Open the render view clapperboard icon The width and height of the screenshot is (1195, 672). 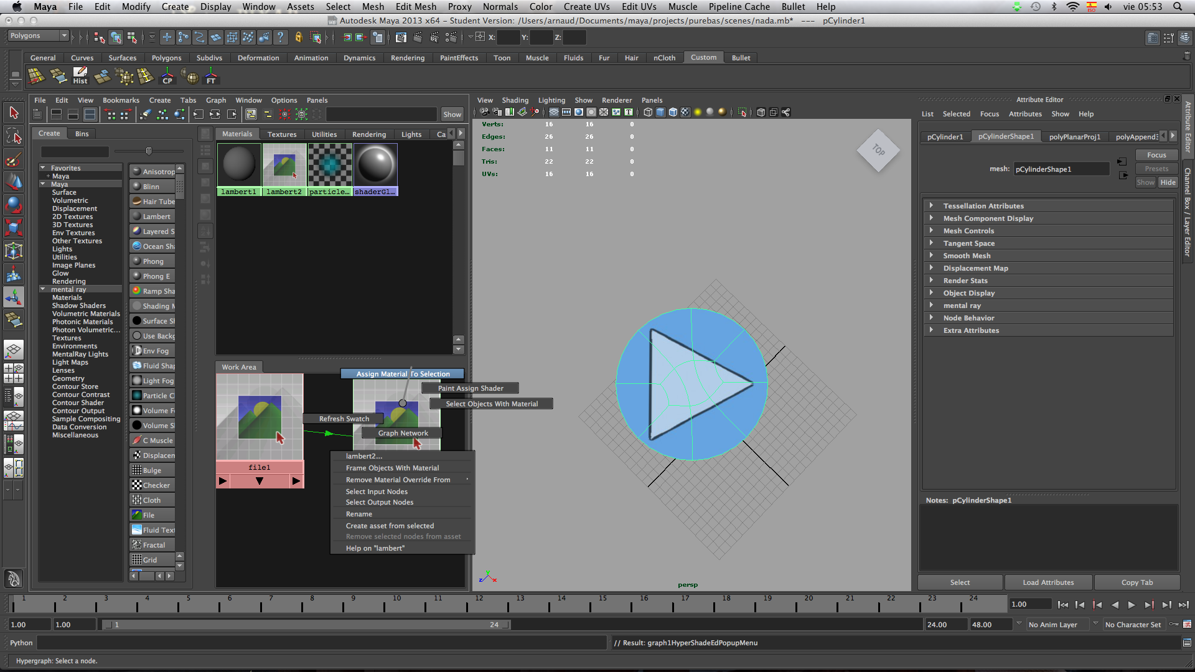coord(401,37)
